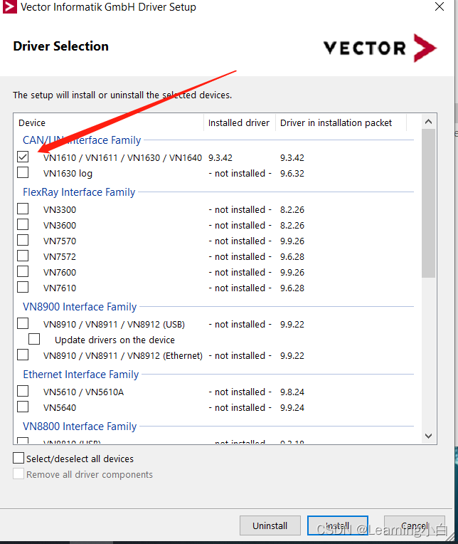The width and height of the screenshot is (458, 544).
Task: Click the VN8800 Interface Family group heading
Action: pyautogui.click(x=80, y=427)
